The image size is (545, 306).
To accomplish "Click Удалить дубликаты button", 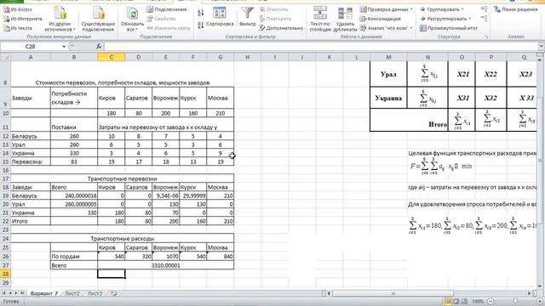I will pyautogui.click(x=345, y=19).
